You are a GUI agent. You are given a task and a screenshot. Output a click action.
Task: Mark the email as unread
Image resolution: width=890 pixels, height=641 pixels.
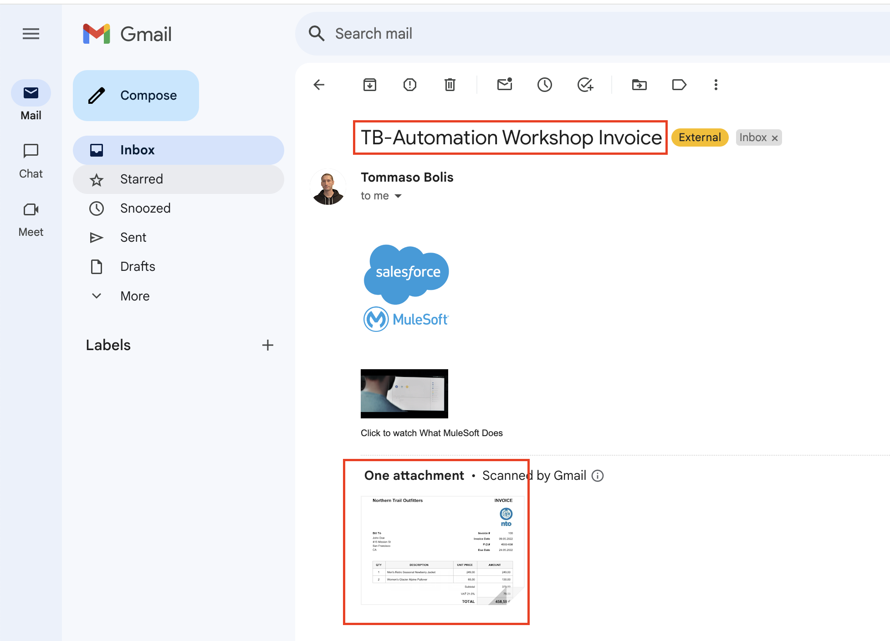click(505, 85)
